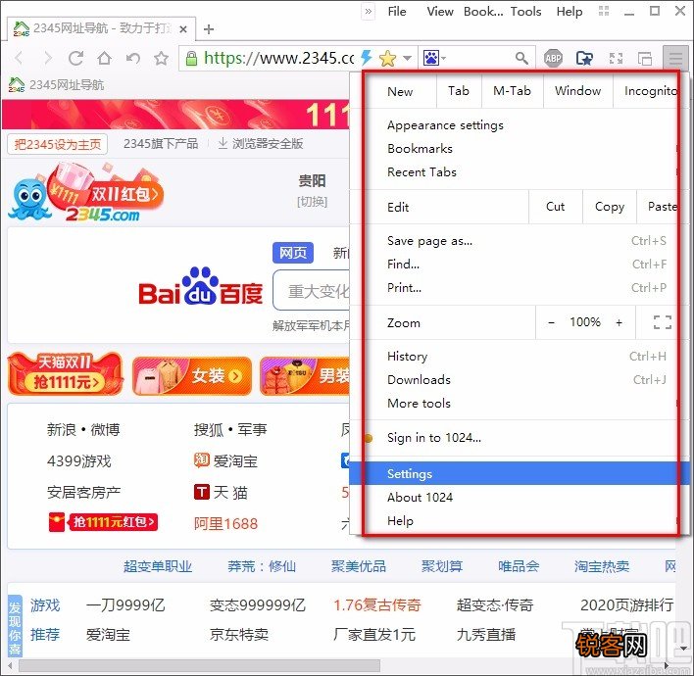This screenshot has width=694, height=676.
Task: Increase zoom with the plus button
Action: tap(619, 322)
